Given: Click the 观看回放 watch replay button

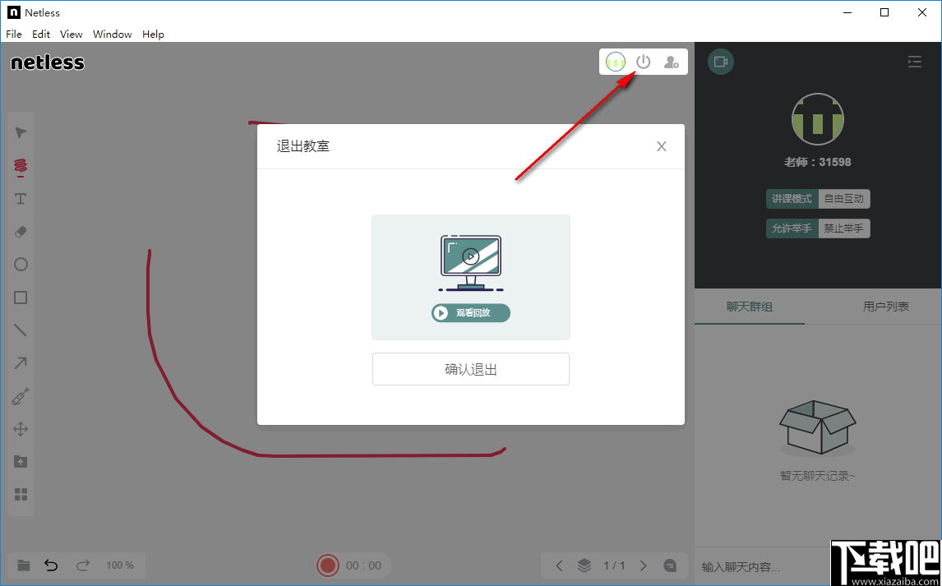Looking at the screenshot, I should click(x=471, y=313).
